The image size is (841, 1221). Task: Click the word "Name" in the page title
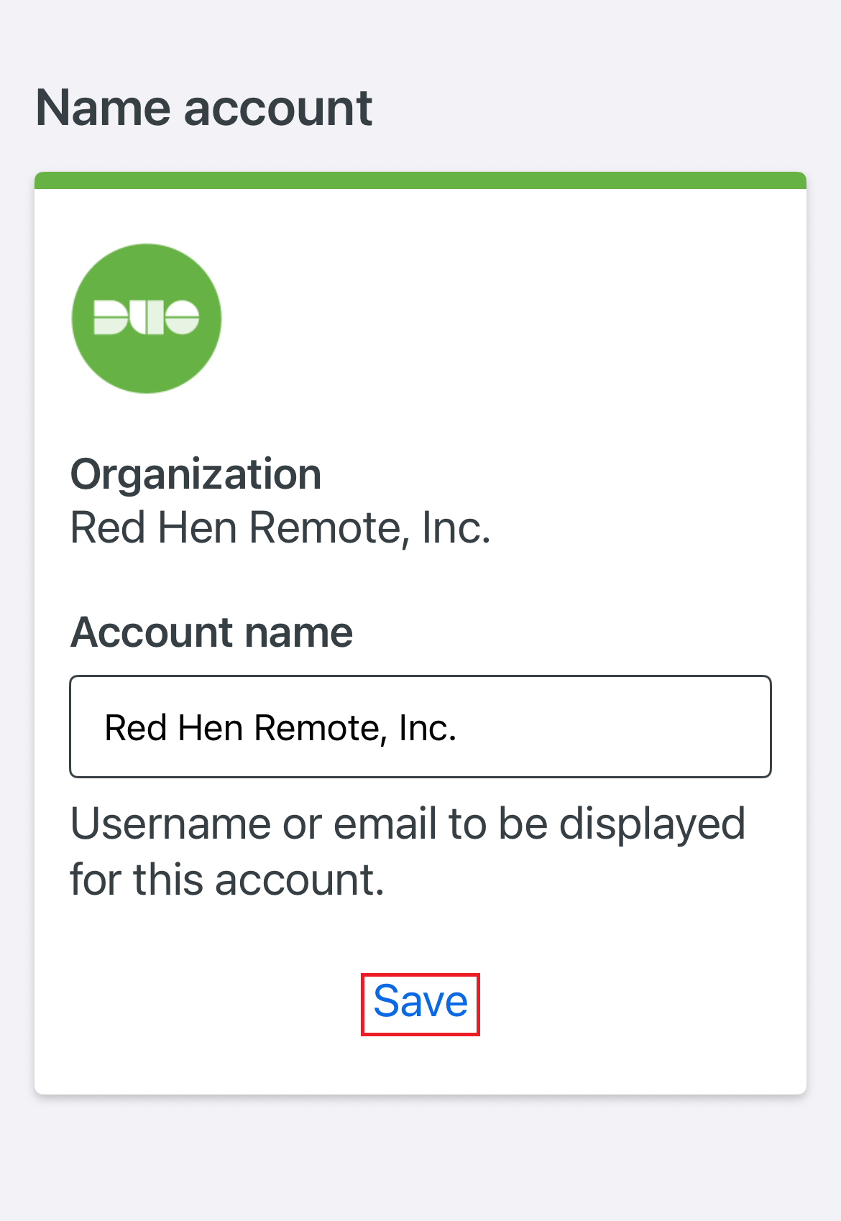pyautogui.click(x=104, y=108)
